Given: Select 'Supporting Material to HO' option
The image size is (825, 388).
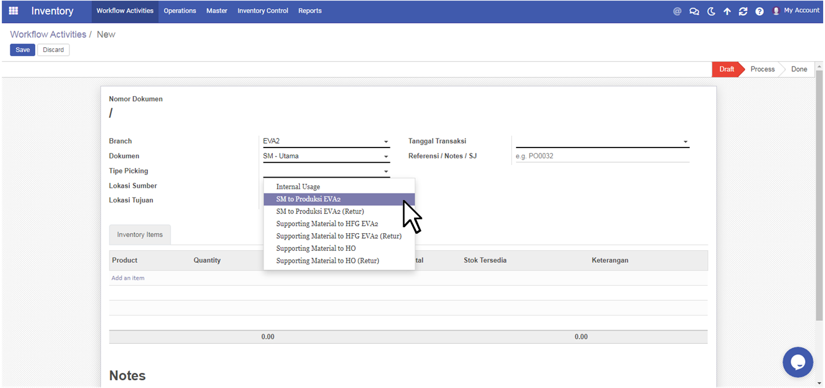Looking at the screenshot, I should pos(315,248).
